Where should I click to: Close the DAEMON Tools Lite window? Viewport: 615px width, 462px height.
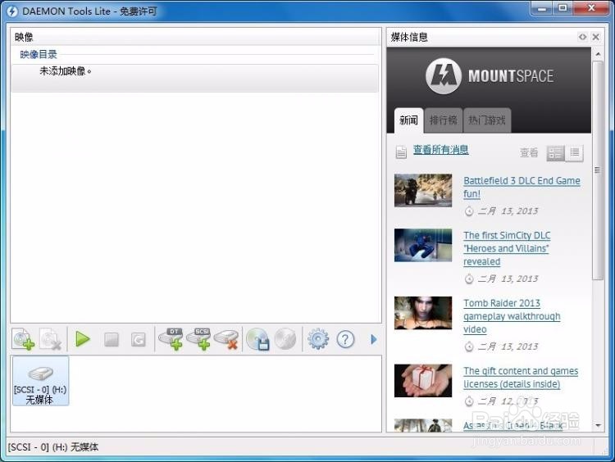click(592, 8)
